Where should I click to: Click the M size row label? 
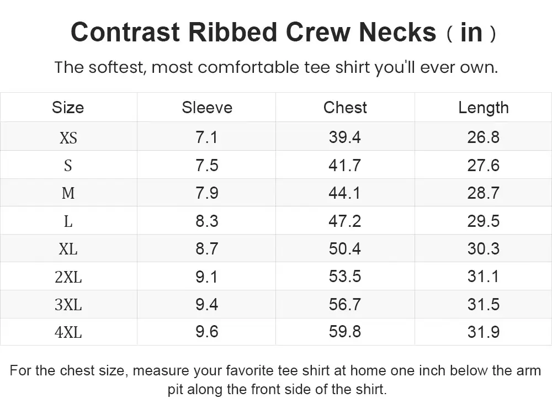(68, 193)
